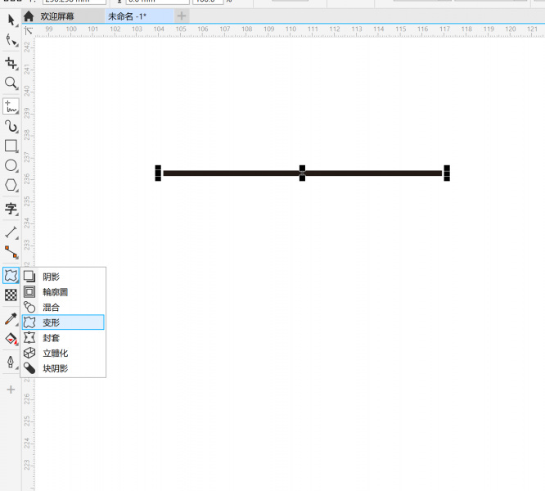Switch to the 未命名 -1* document tab
This screenshot has width=545, height=491.
tap(139, 16)
